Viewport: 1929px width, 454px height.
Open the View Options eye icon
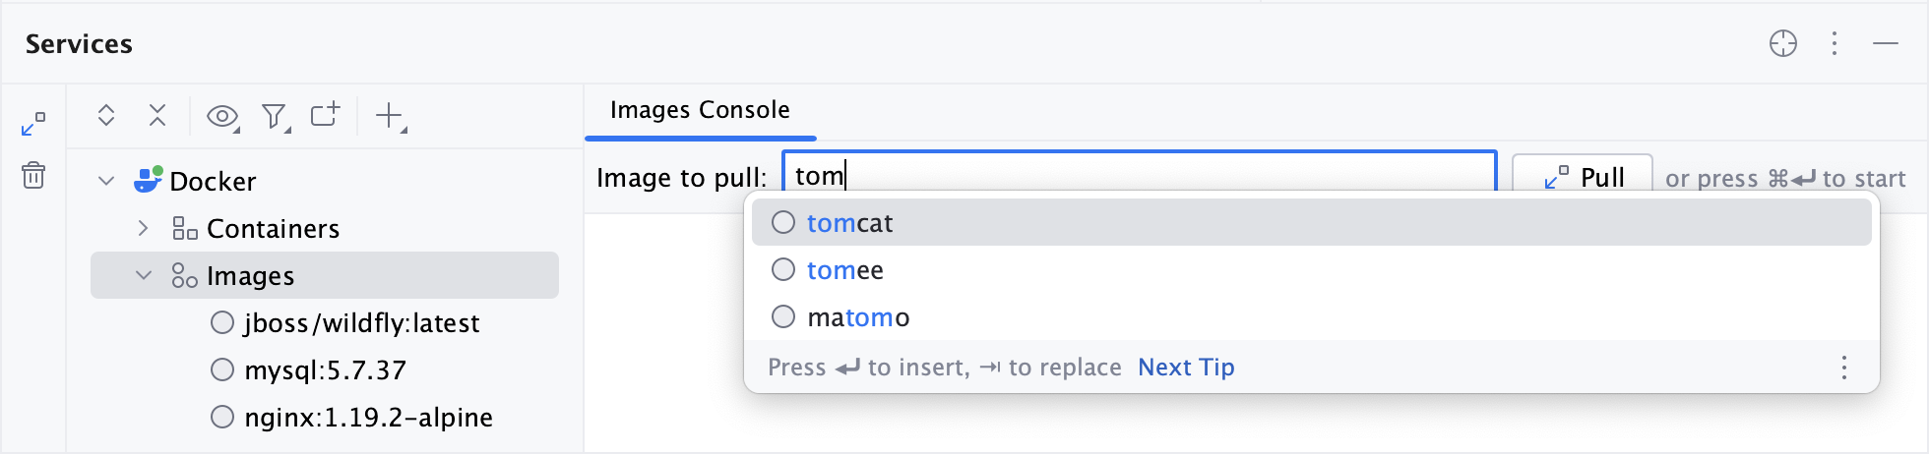(x=222, y=117)
